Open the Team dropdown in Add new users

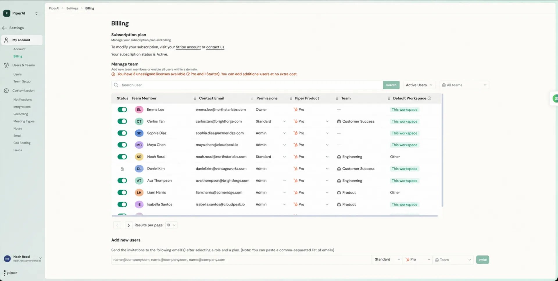pyautogui.click(x=453, y=260)
